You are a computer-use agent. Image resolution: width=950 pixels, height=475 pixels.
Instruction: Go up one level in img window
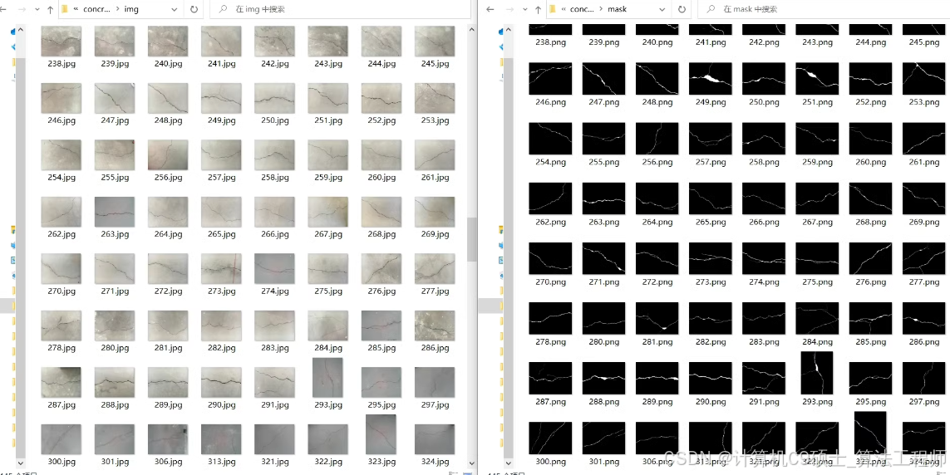(51, 10)
